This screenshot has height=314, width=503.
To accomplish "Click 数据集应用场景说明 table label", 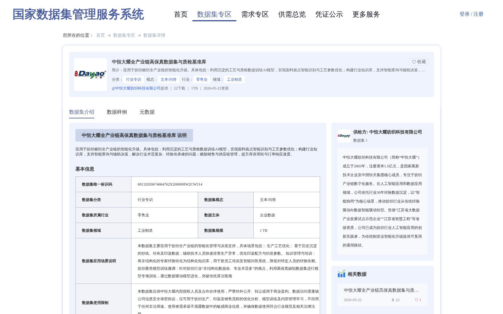I will coord(99,261).
